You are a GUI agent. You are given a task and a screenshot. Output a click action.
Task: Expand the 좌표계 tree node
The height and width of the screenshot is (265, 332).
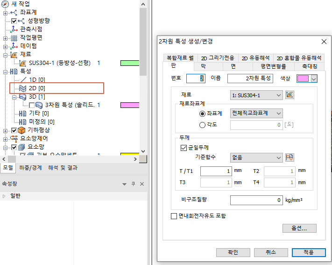pos(5,13)
